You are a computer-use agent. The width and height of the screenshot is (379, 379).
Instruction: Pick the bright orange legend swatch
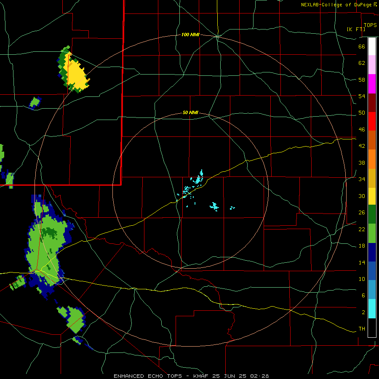coord(372,159)
